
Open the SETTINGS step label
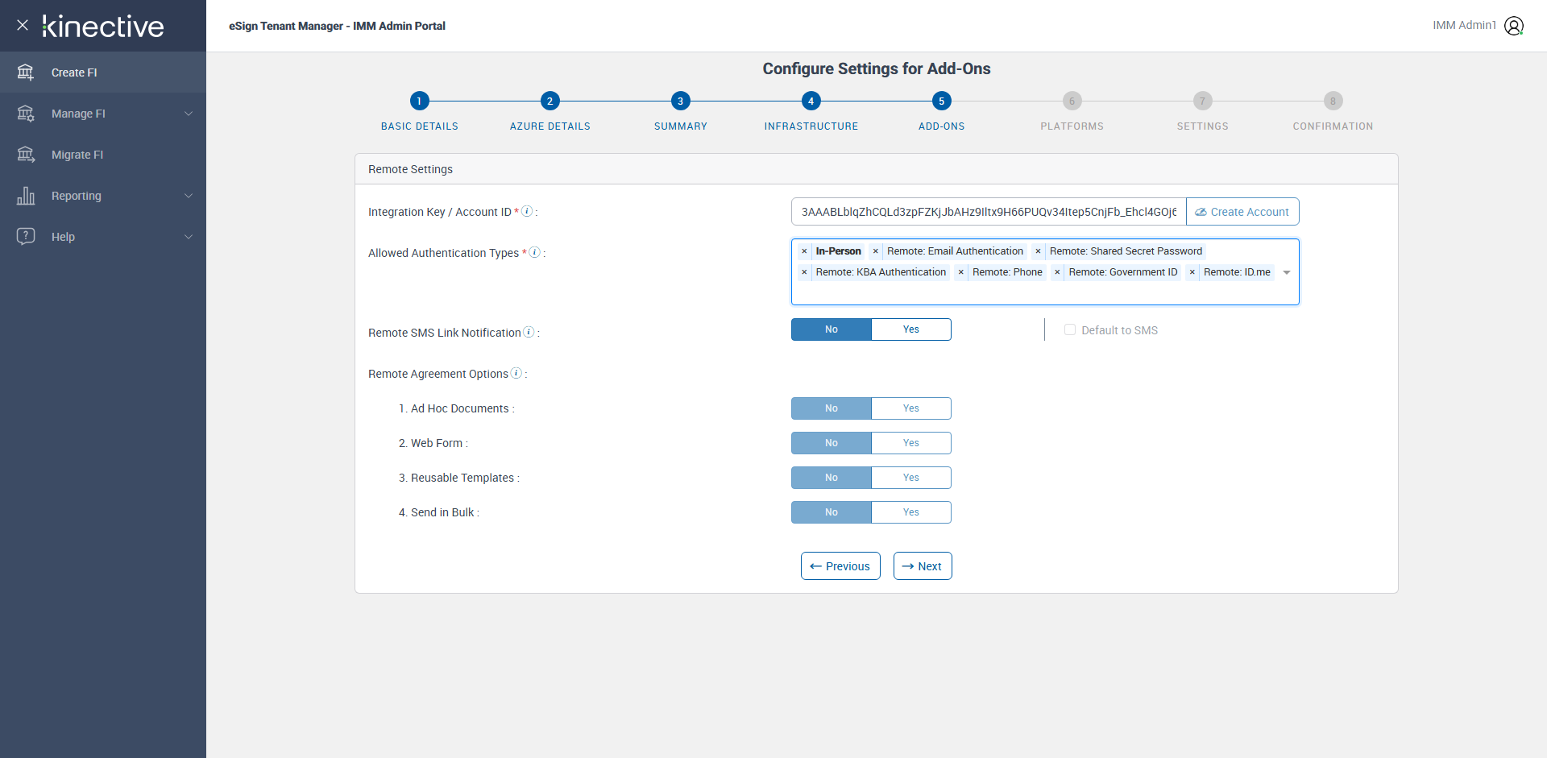click(x=1202, y=126)
